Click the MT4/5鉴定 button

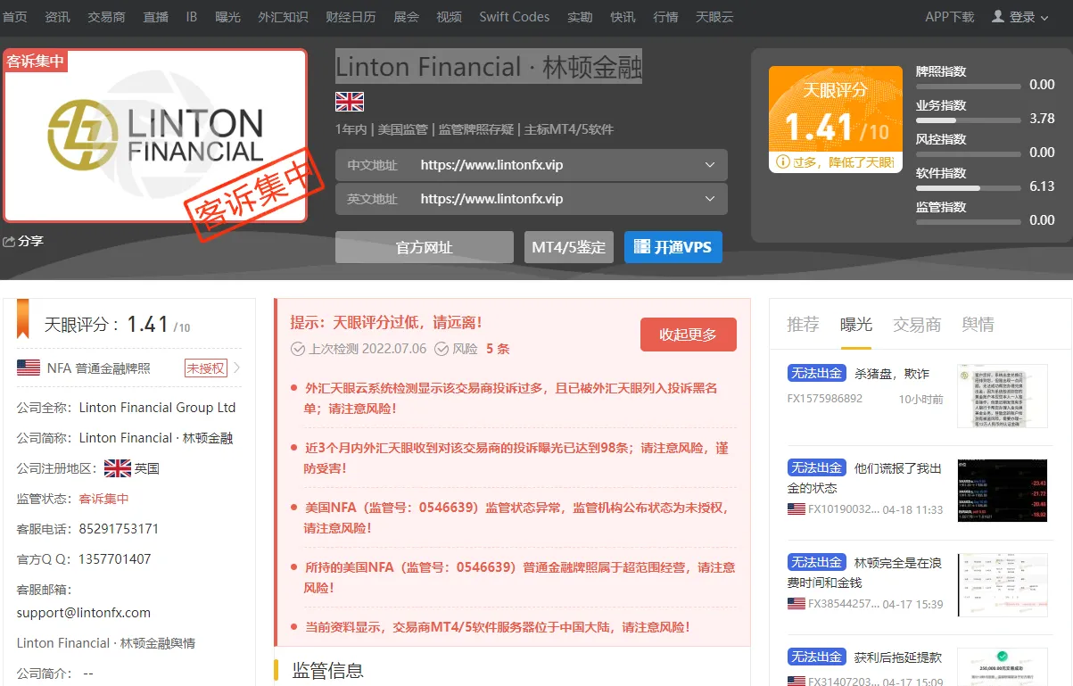coord(569,247)
